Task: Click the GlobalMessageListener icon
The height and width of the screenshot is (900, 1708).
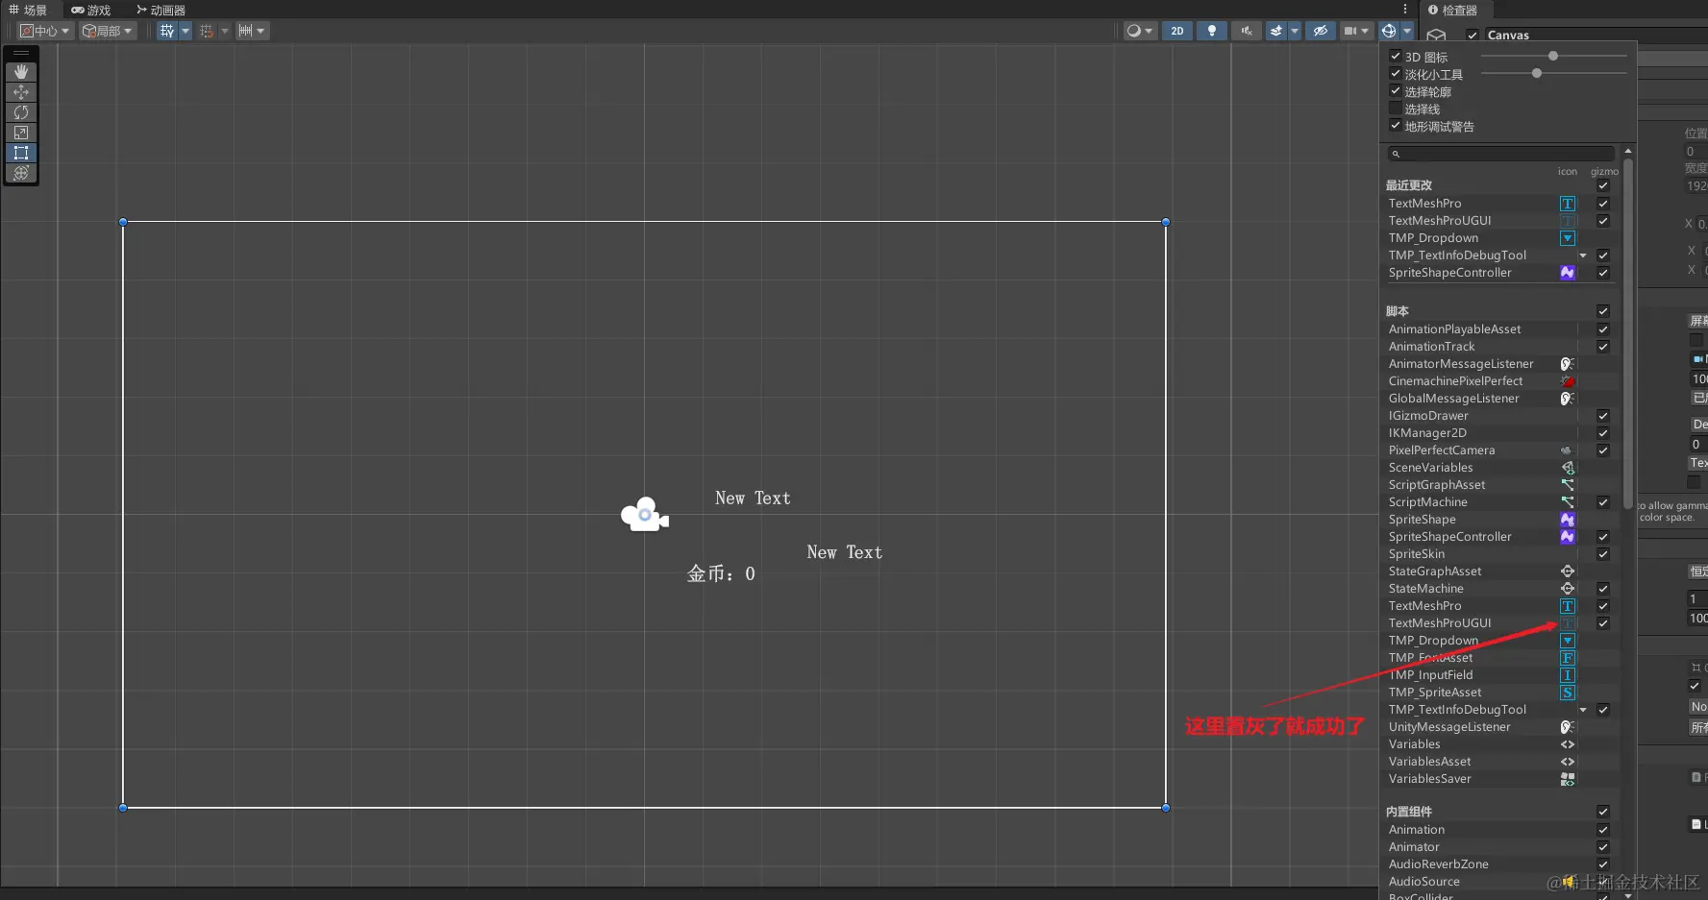Action: tap(1568, 399)
